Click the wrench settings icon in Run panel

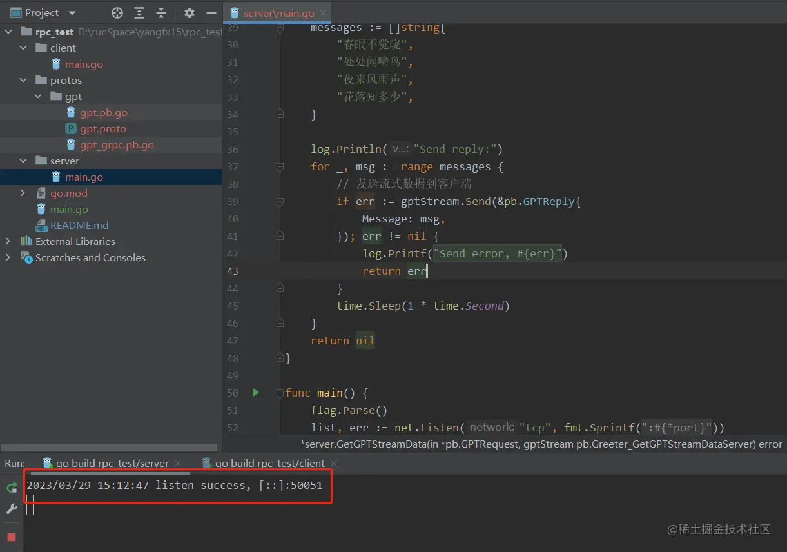coord(12,509)
